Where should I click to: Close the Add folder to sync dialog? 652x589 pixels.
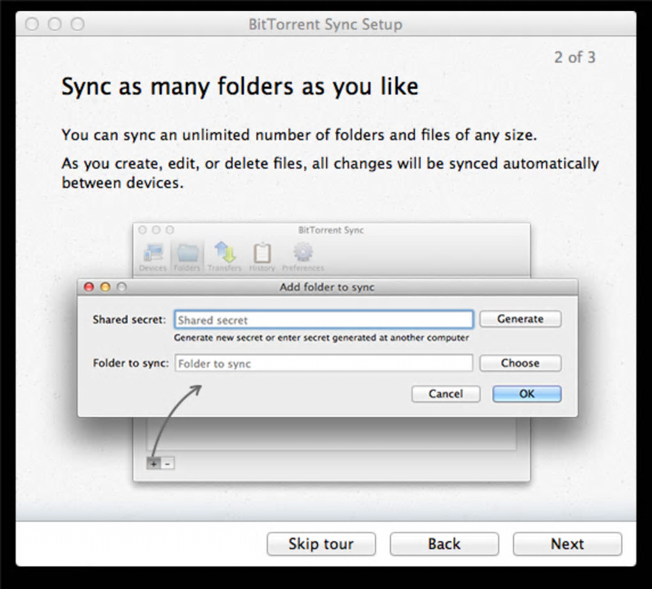(89, 287)
